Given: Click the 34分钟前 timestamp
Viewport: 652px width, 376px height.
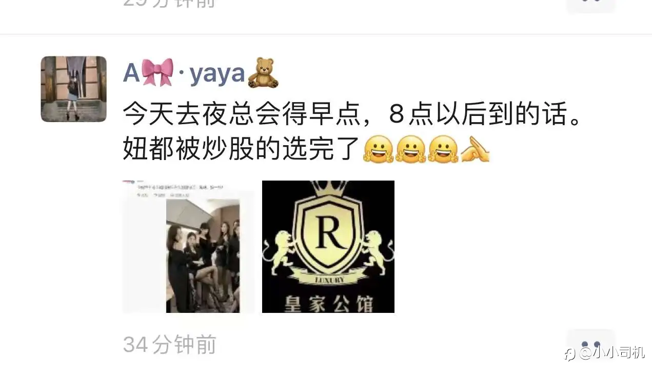Looking at the screenshot, I should [x=170, y=345].
